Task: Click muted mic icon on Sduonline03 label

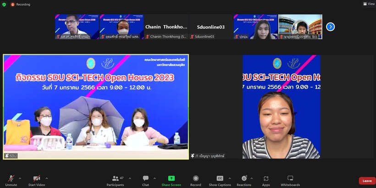Action: point(192,37)
